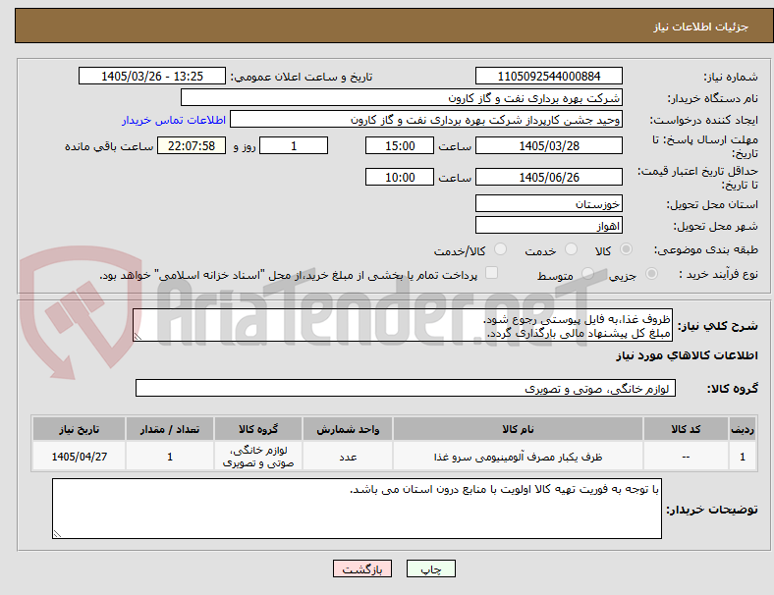This screenshot has width=774, height=595.
Task: Click the جزئیات اطلاعات نیاز page title
Action: coord(701,27)
